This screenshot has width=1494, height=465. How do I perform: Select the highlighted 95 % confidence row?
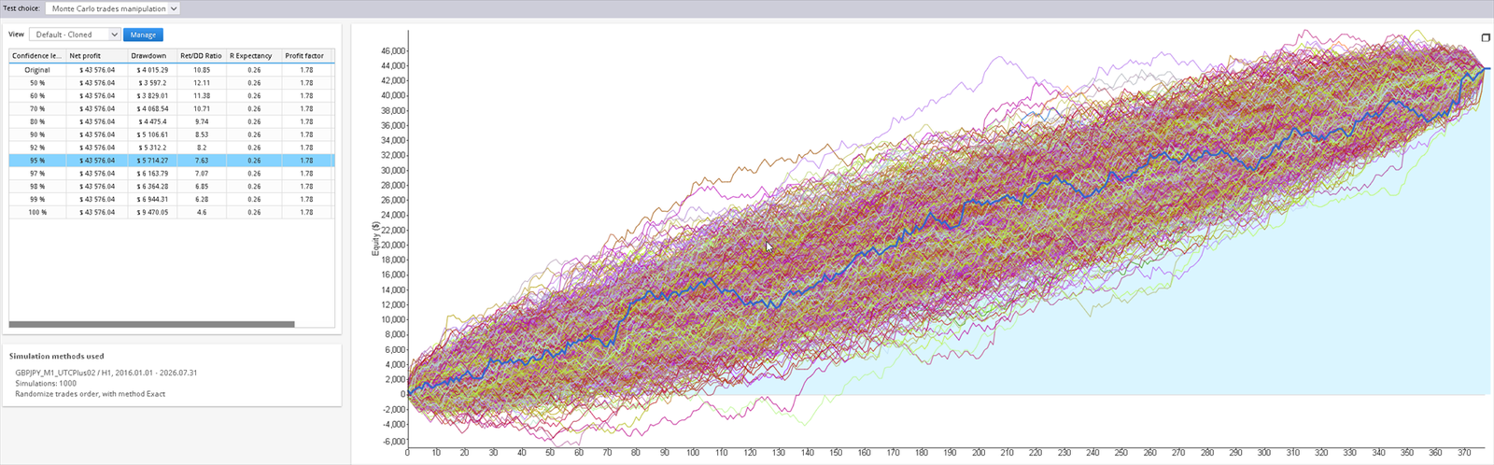172,161
